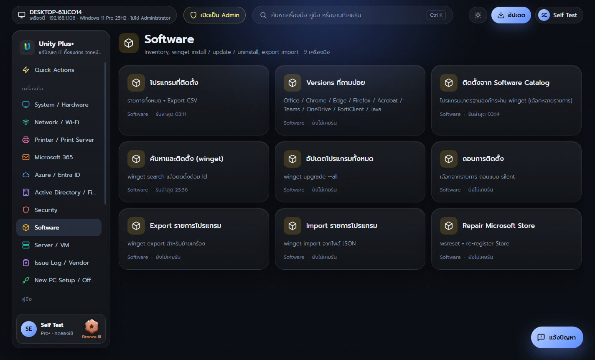Screen dimensions: 595x360
Task: Click the "wsreset + re-register Store" text
Action: [475, 243]
